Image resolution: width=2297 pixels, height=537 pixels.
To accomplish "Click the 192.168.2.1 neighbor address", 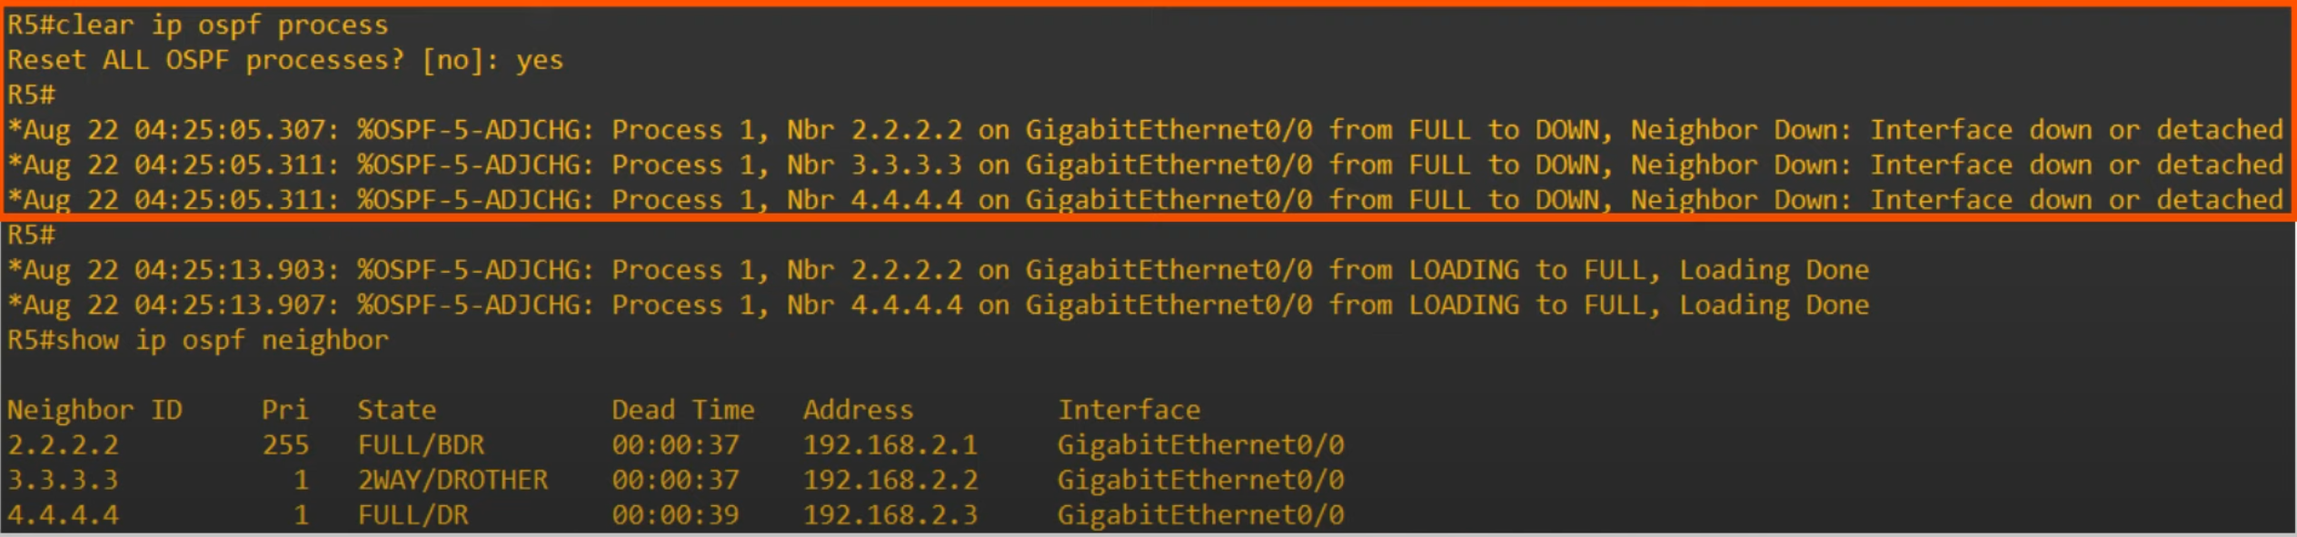I will tap(890, 445).
